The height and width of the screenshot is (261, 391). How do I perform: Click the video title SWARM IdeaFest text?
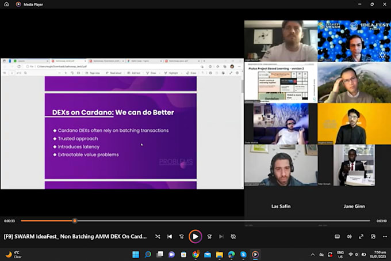coord(75,236)
